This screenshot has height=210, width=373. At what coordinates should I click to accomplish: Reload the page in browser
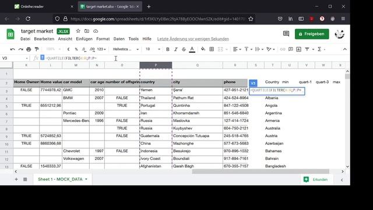(28, 19)
